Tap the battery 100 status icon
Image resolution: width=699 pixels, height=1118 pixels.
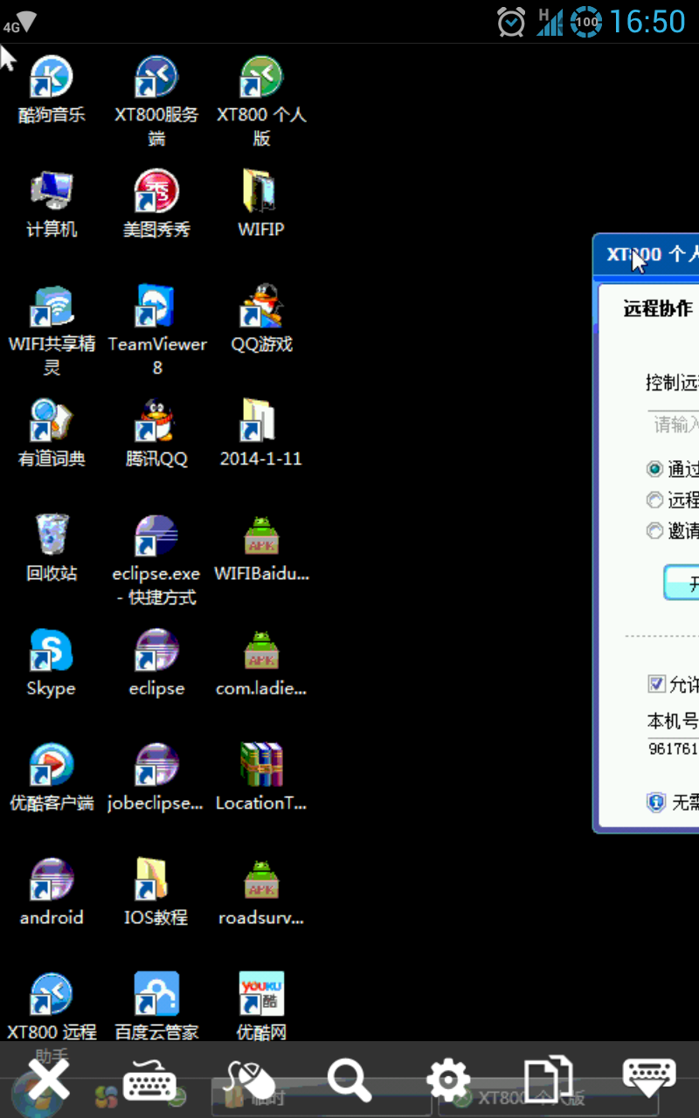pyautogui.click(x=586, y=22)
